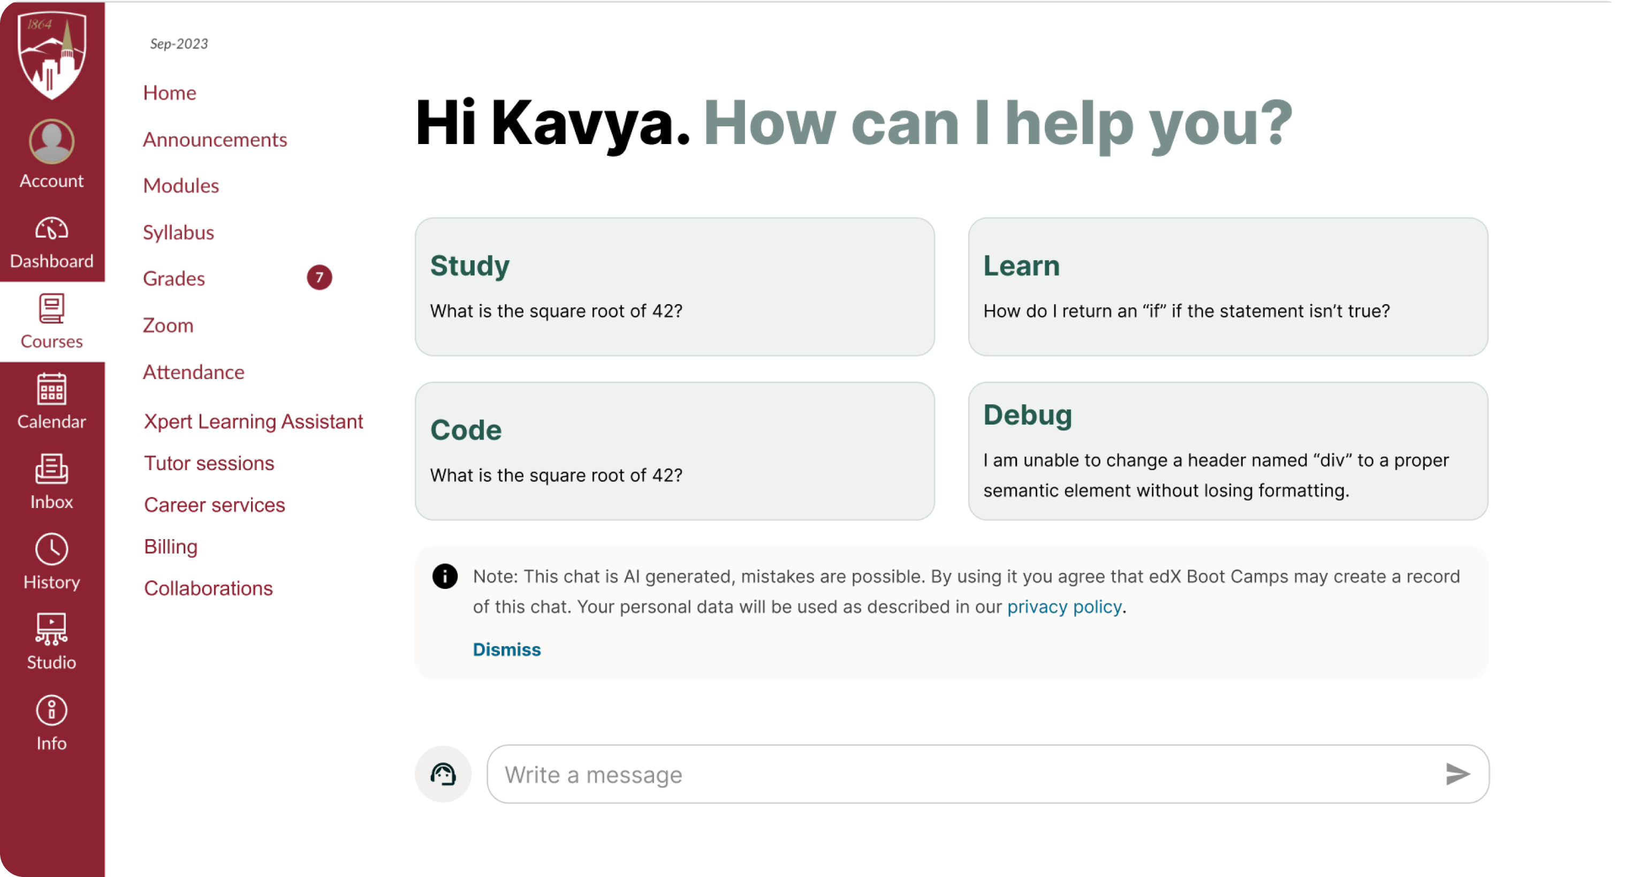Focus the Write a message field
The width and height of the screenshot is (1626, 877).
pos(966,774)
